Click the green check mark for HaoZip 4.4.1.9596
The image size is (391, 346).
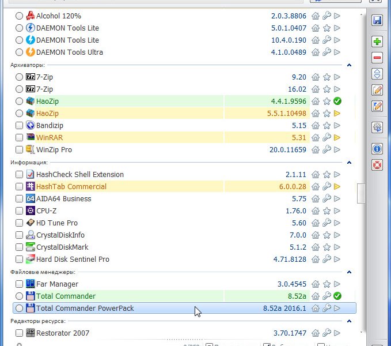(337, 101)
